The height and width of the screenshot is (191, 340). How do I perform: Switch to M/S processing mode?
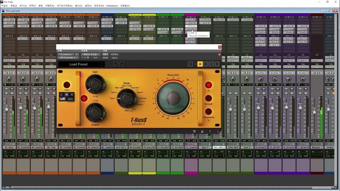click(70, 99)
